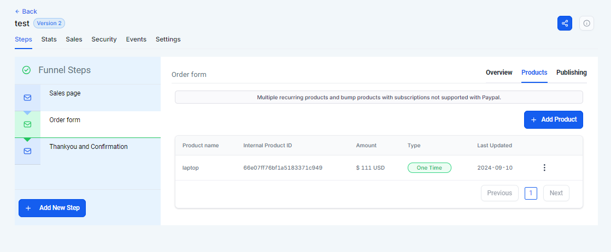This screenshot has height=252, width=611.
Task: Click the Add New Step button
Action: (x=52, y=208)
